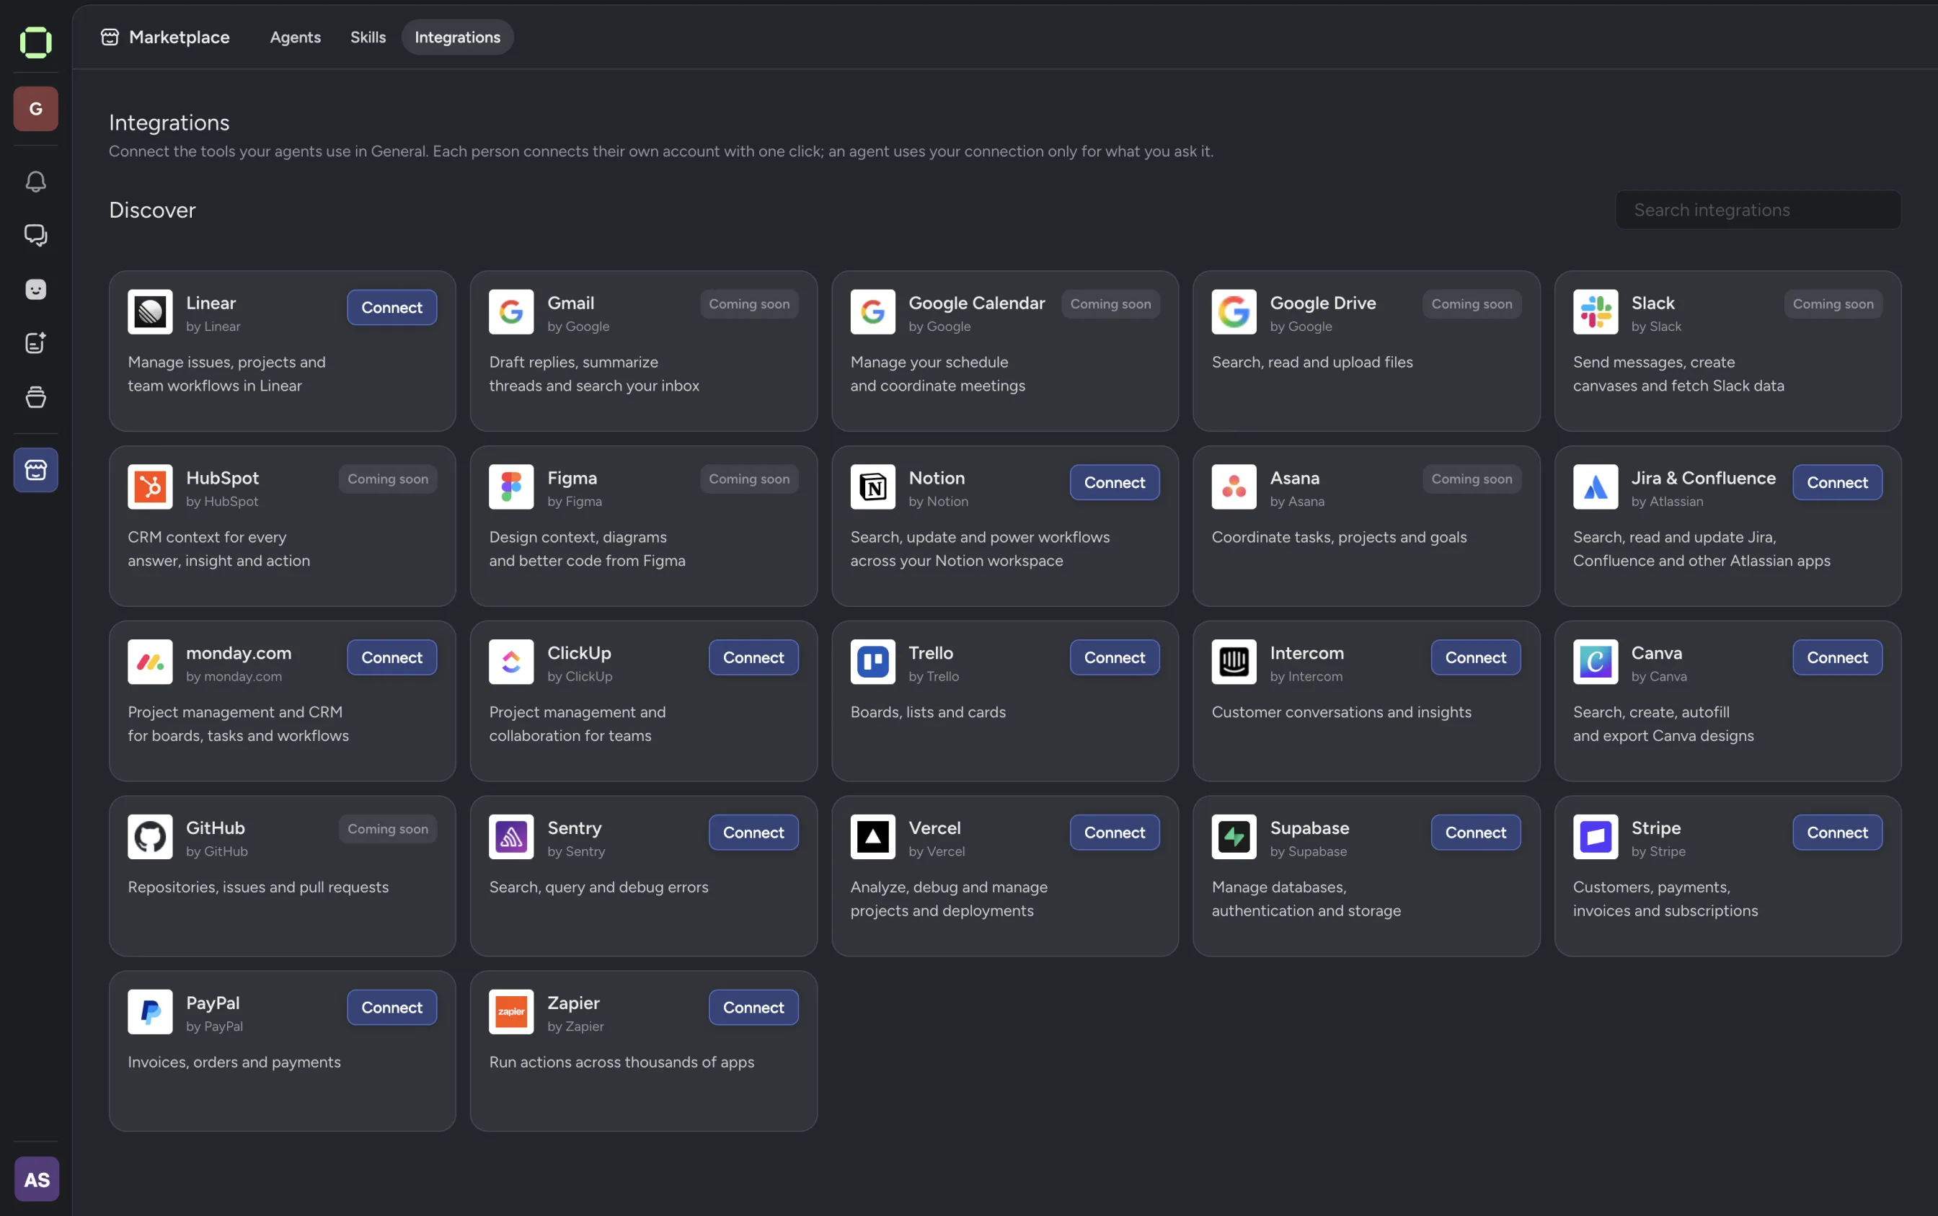This screenshot has width=1938, height=1216.
Task: Click "Run actions across thousands of apps" text
Action: pyautogui.click(x=621, y=1062)
